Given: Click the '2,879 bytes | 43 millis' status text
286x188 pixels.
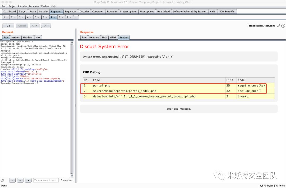Looking at the screenshot, I should tap(272, 186).
